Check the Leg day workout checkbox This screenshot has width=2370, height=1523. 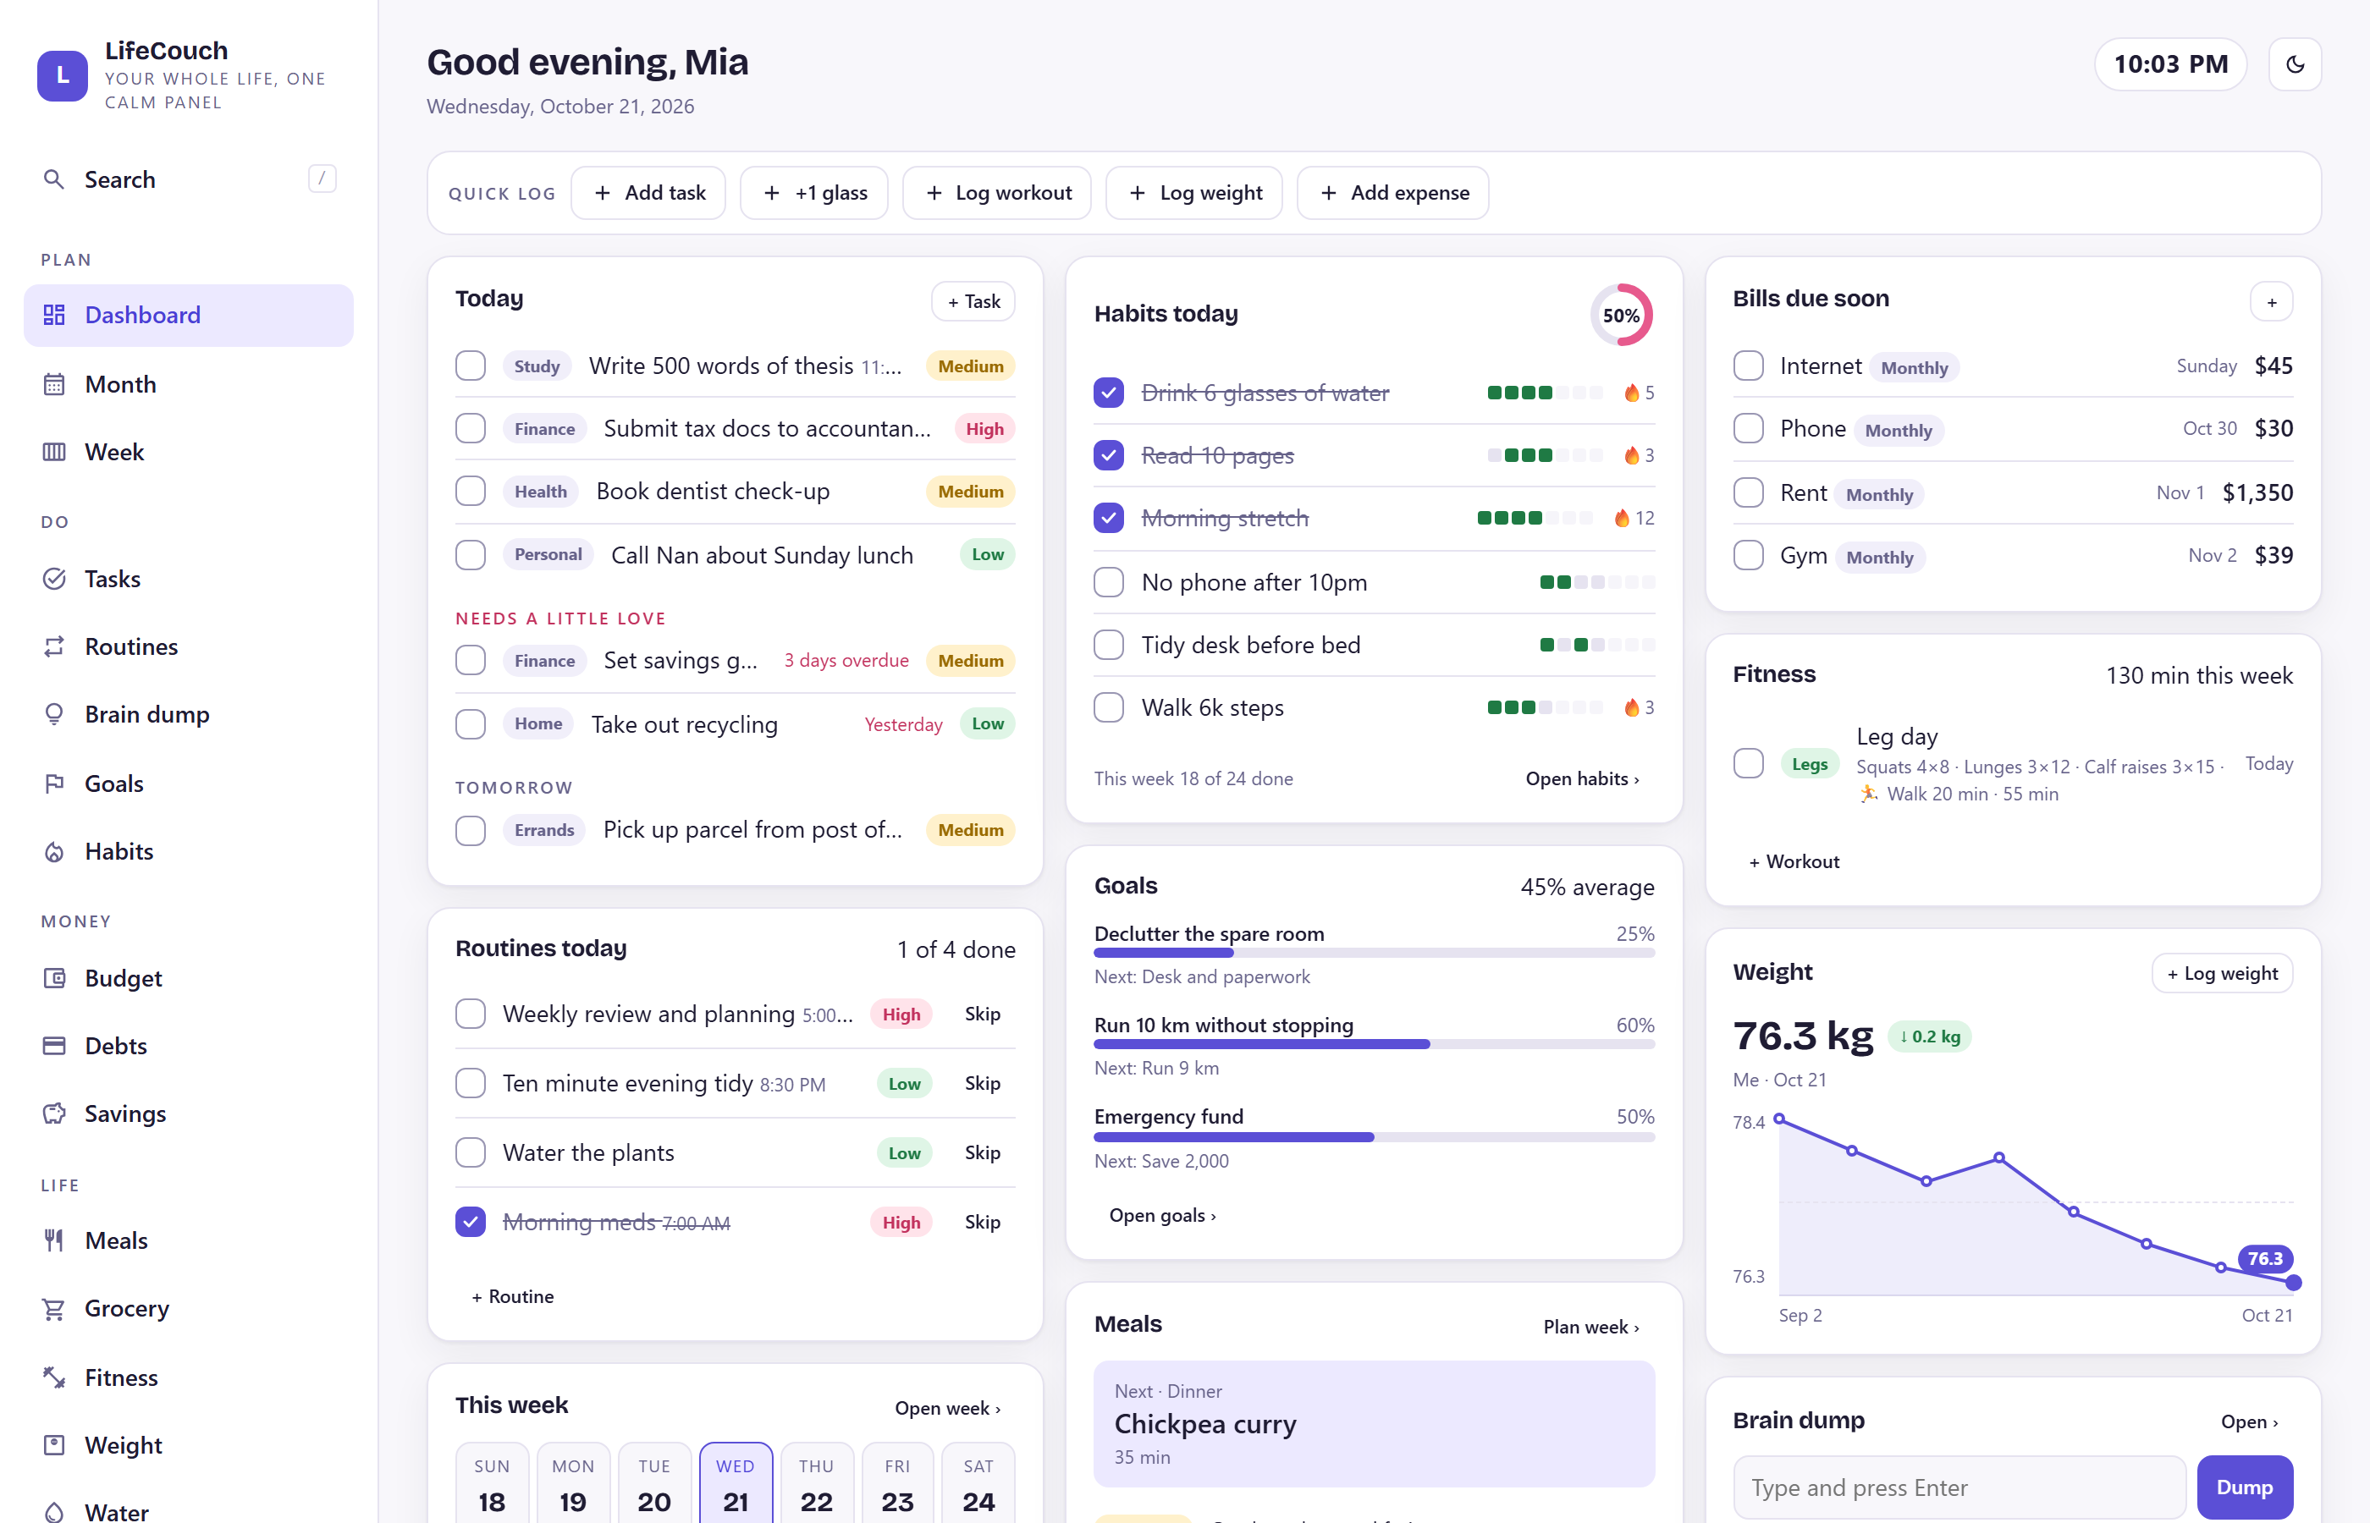pyautogui.click(x=1749, y=763)
